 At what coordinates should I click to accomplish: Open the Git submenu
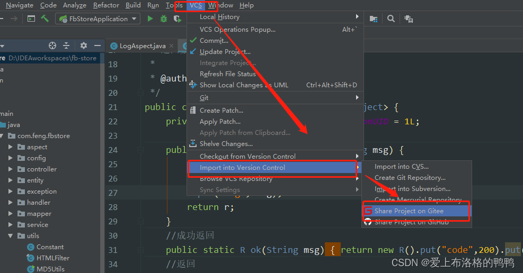click(275, 97)
